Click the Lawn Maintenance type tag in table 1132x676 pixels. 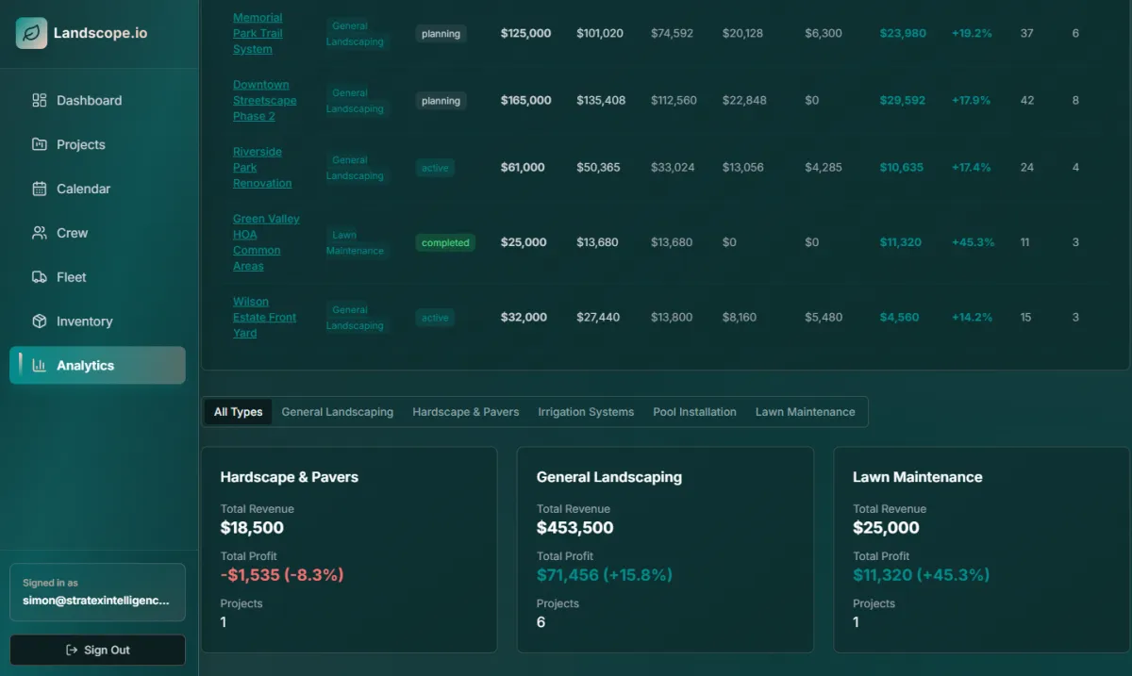[x=356, y=242]
